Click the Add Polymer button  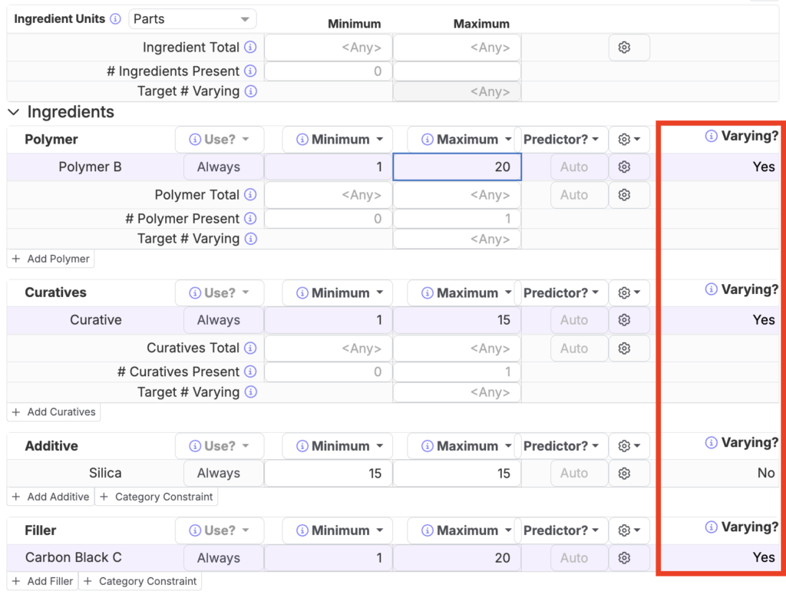(51, 259)
